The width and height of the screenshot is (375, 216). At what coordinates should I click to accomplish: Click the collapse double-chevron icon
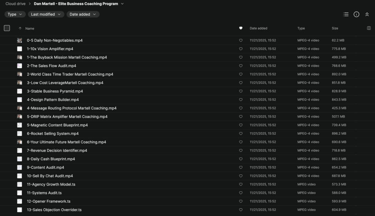coord(367,14)
